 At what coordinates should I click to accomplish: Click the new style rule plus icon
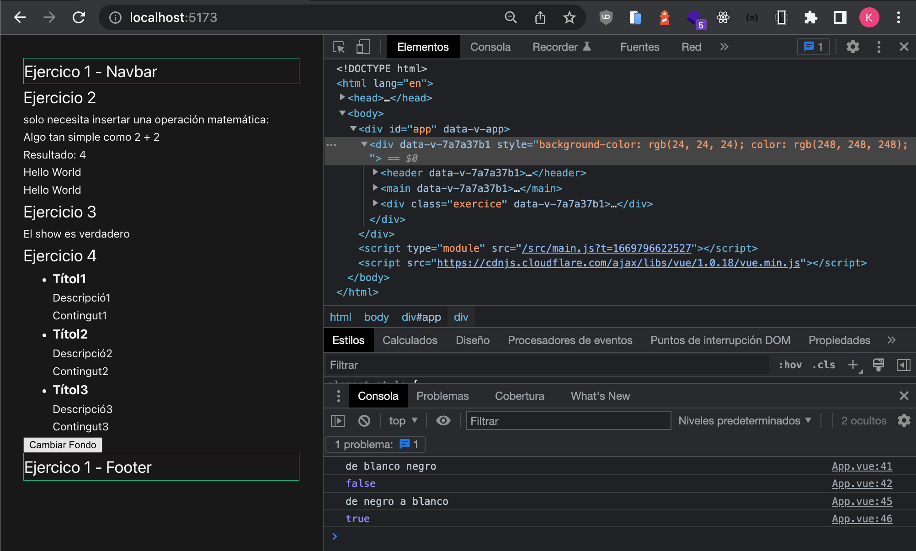pyautogui.click(x=853, y=365)
